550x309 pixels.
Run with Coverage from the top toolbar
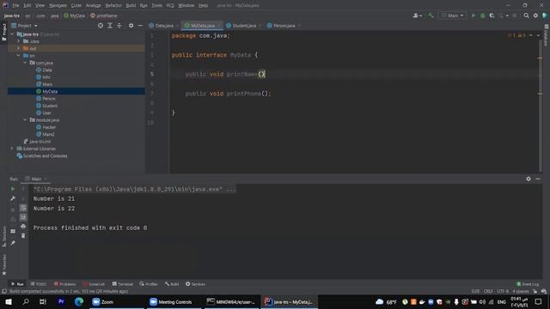tap(492, 15)
